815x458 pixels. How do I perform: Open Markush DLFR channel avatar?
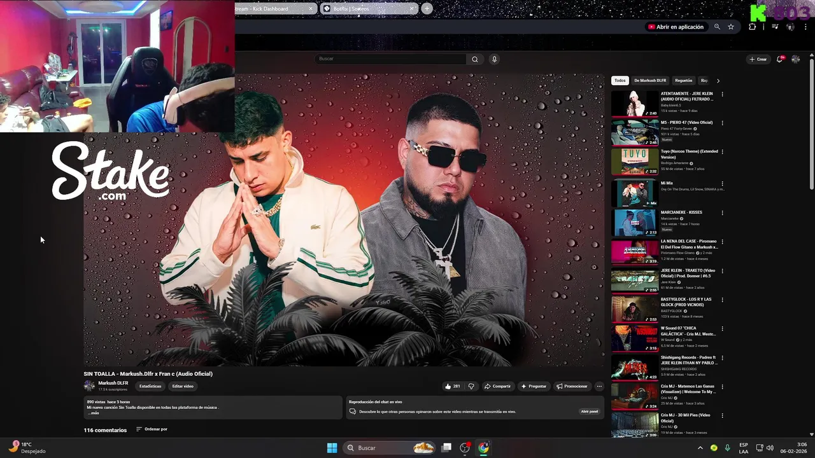(89, 385)
